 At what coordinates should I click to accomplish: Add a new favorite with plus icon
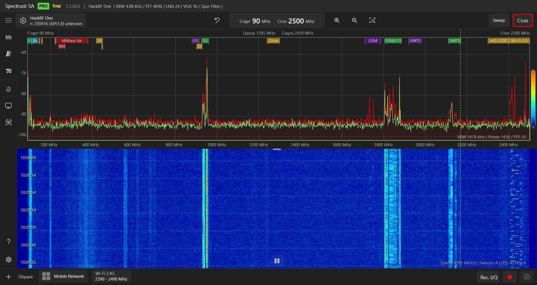(x=8, y=277)
